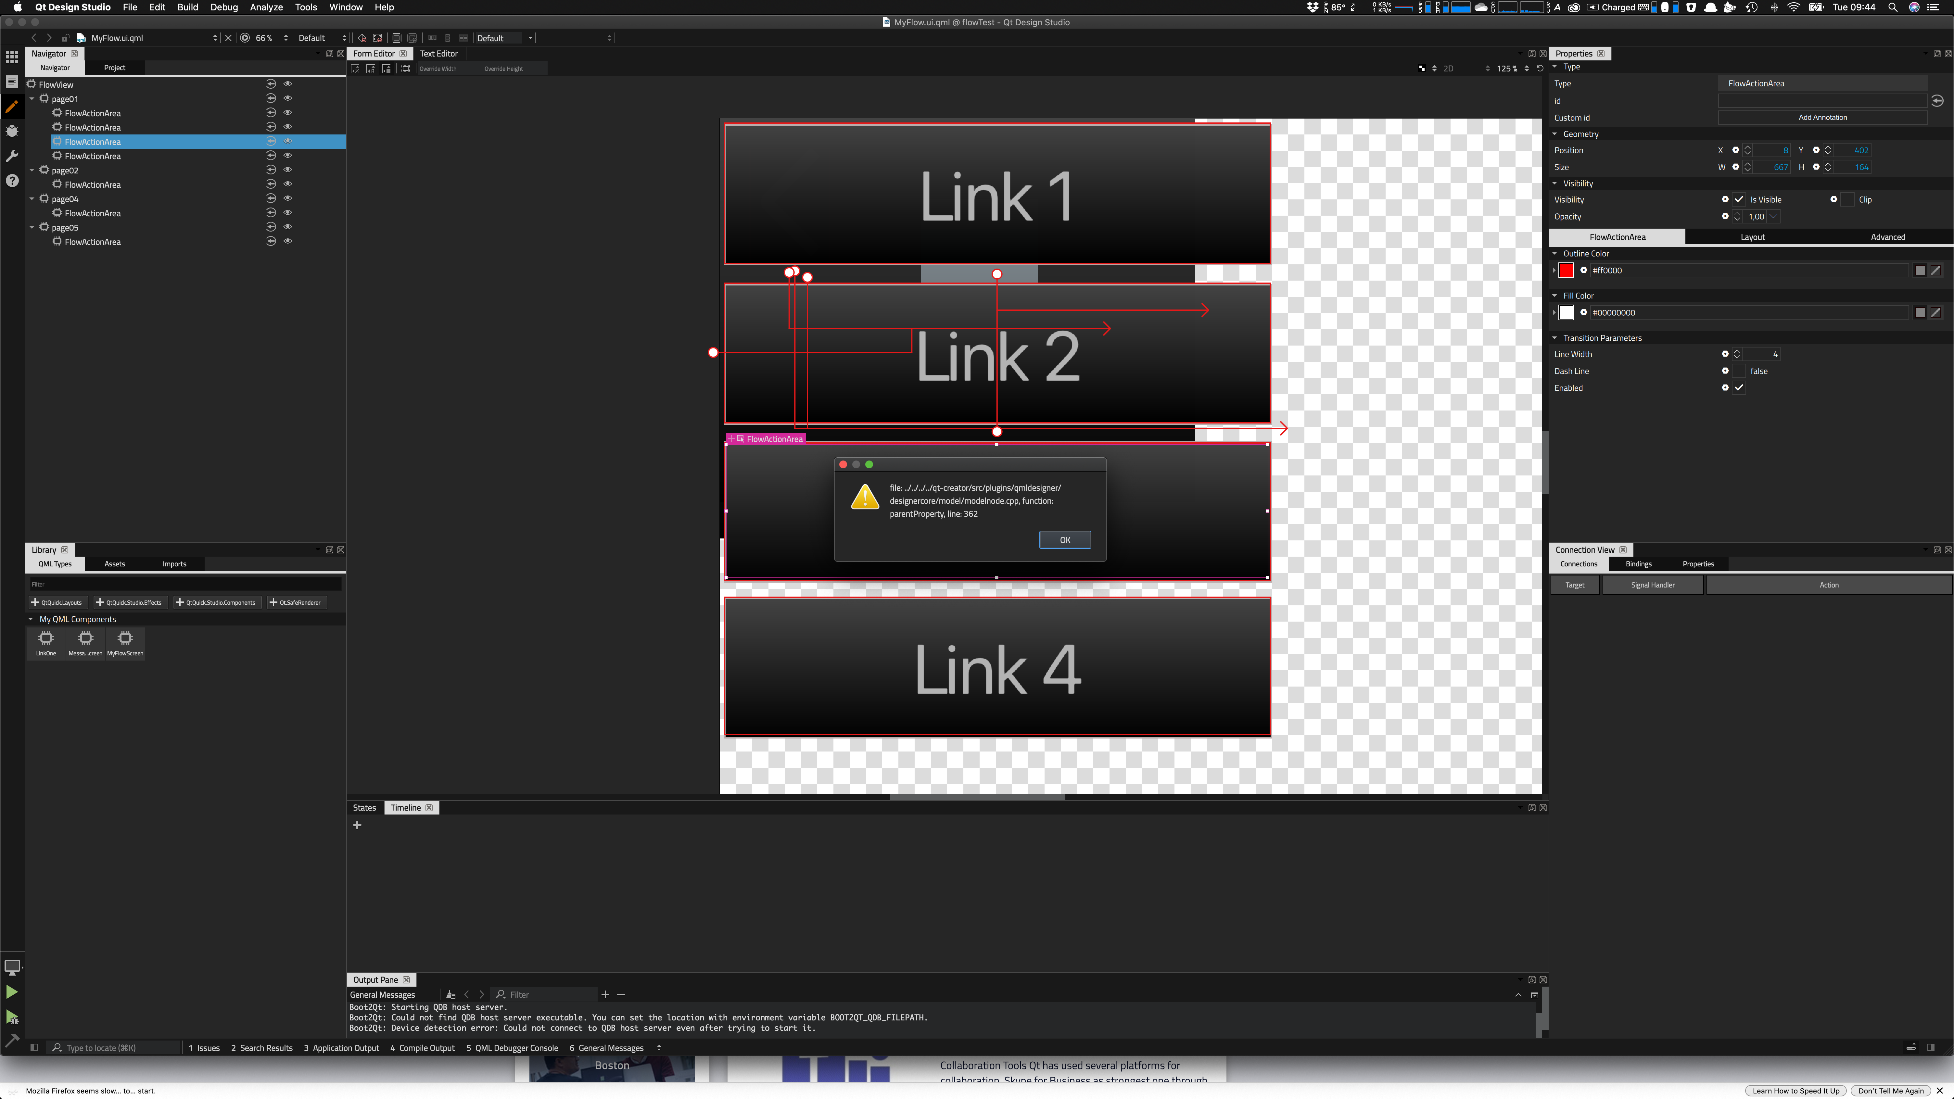Open the Debug mode bug icon
The width and height of the screenshot is (1954, 1099).
pyautogui.click(x=12, y=131)
